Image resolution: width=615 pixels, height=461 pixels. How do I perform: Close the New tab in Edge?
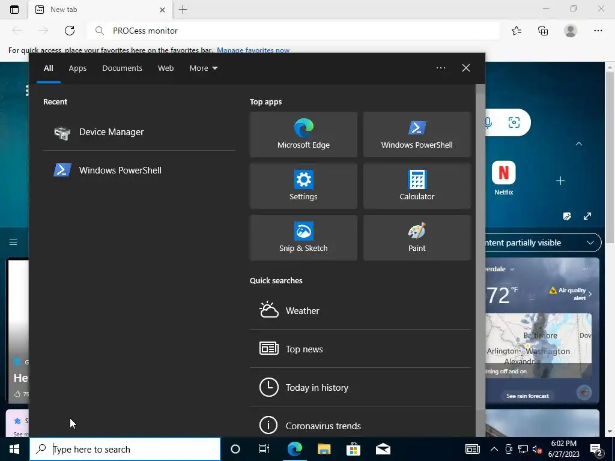tap(162, 10)
